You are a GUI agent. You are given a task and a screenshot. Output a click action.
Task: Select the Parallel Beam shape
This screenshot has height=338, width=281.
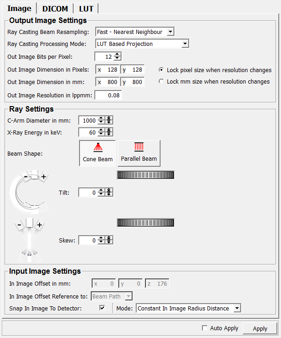coord(139,153)
